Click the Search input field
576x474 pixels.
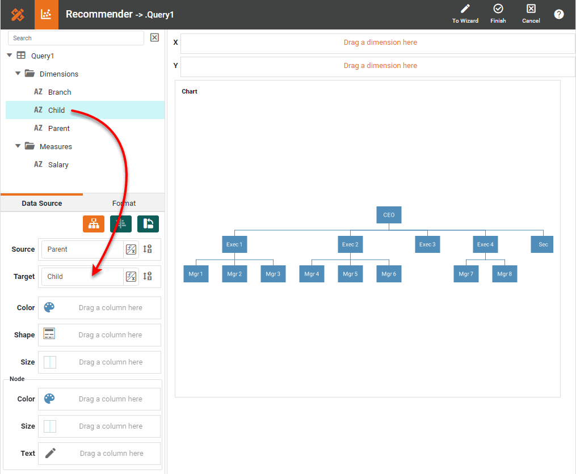point(76,38)
